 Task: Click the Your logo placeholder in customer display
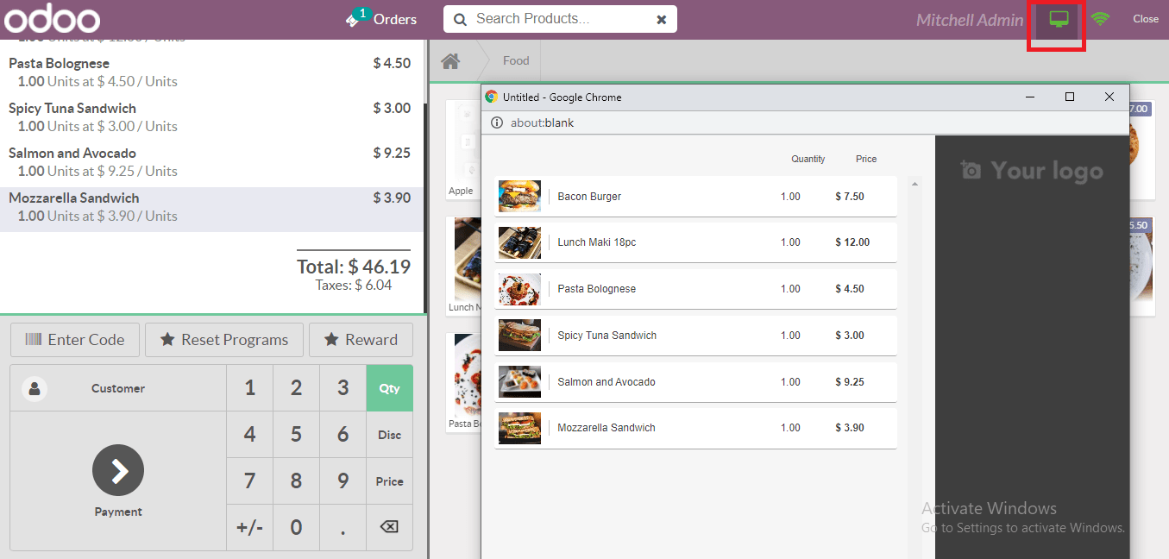click(x=1032, y=171)
